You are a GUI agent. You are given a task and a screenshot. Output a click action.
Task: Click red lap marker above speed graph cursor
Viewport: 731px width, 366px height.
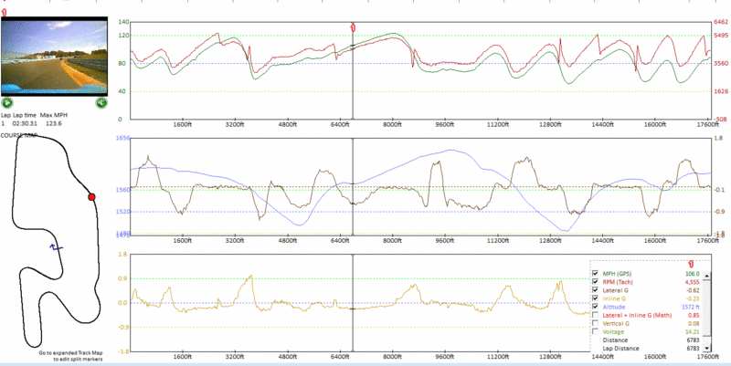pyautogui.click(x=353, y=27)
